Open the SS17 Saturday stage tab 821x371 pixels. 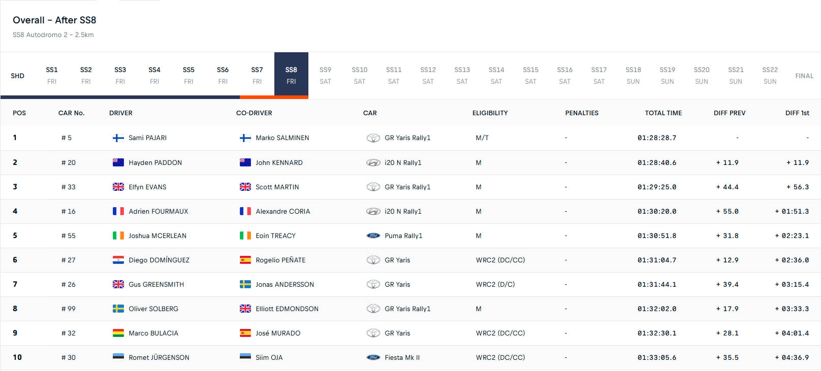[599, 76]
